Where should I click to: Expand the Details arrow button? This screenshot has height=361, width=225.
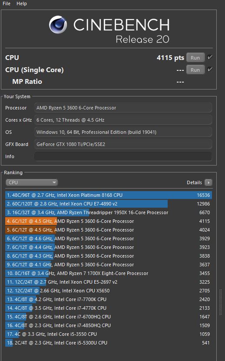pos(208,182)
